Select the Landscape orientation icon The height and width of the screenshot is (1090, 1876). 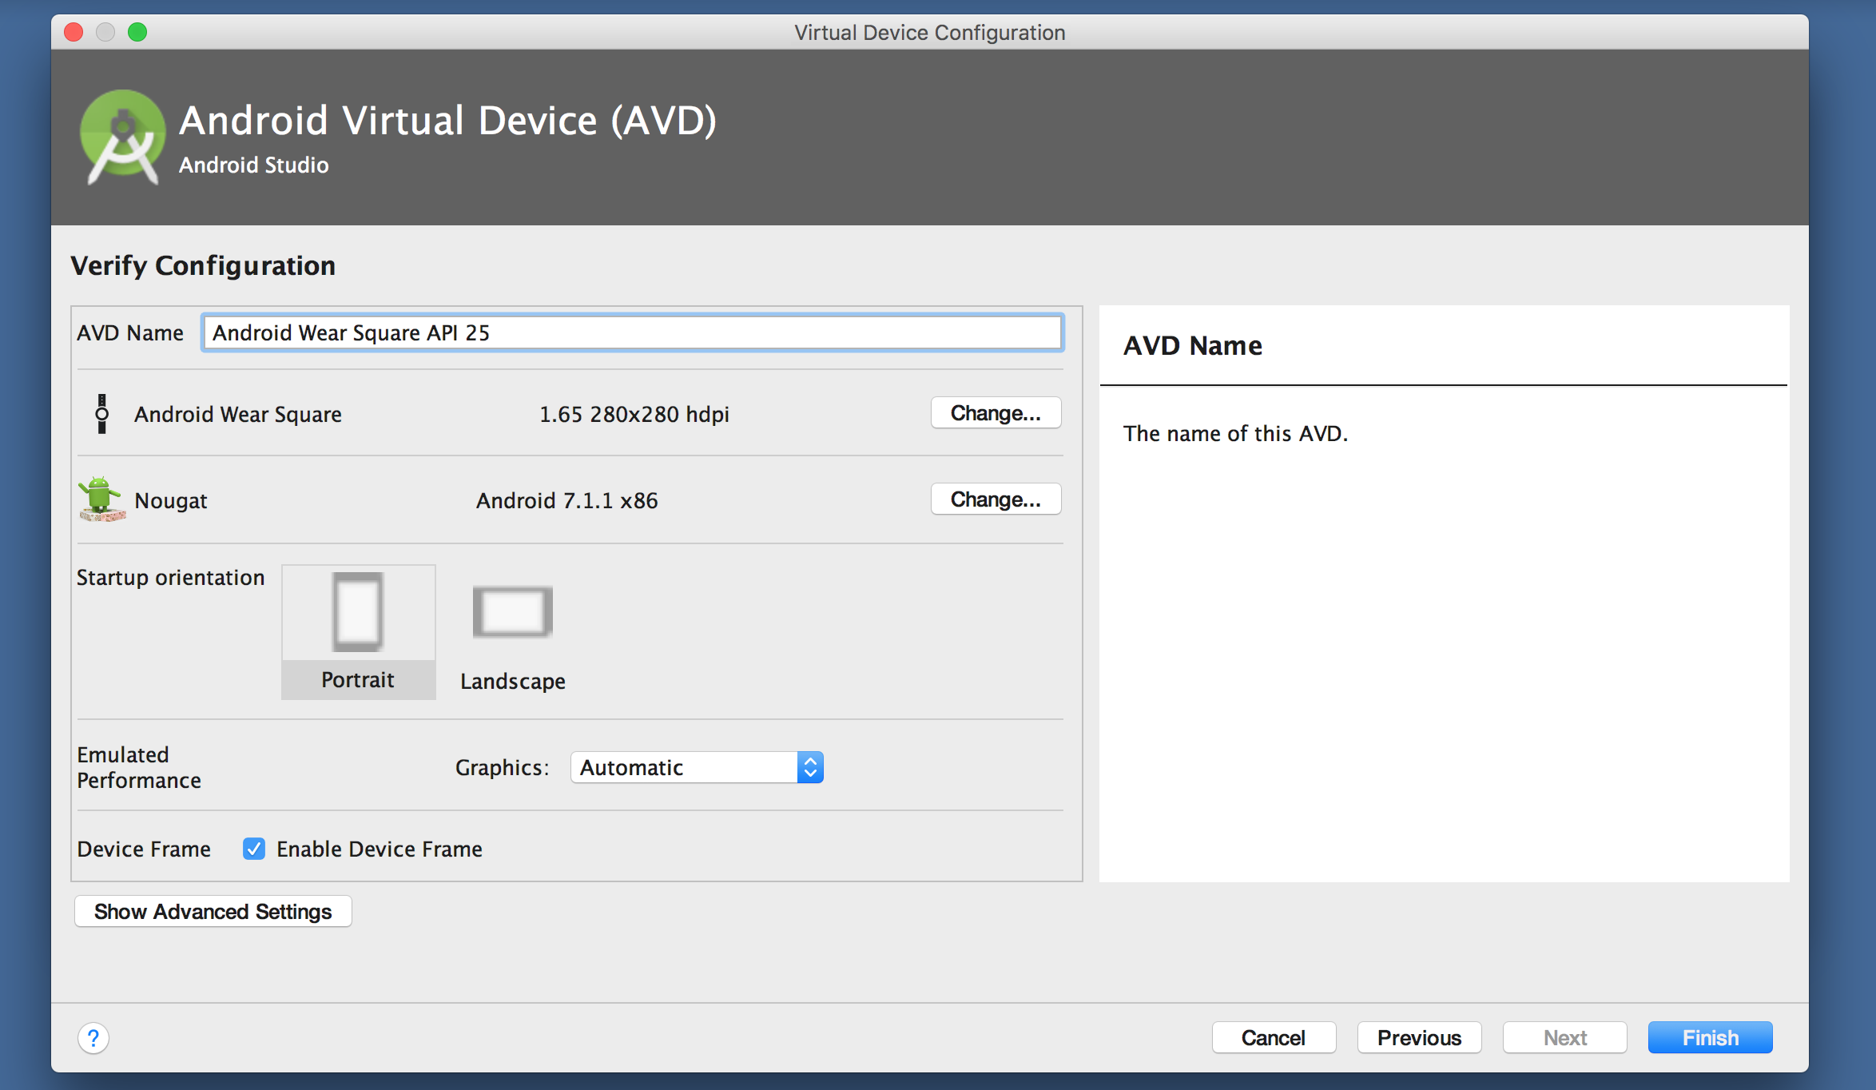[513, 612]
